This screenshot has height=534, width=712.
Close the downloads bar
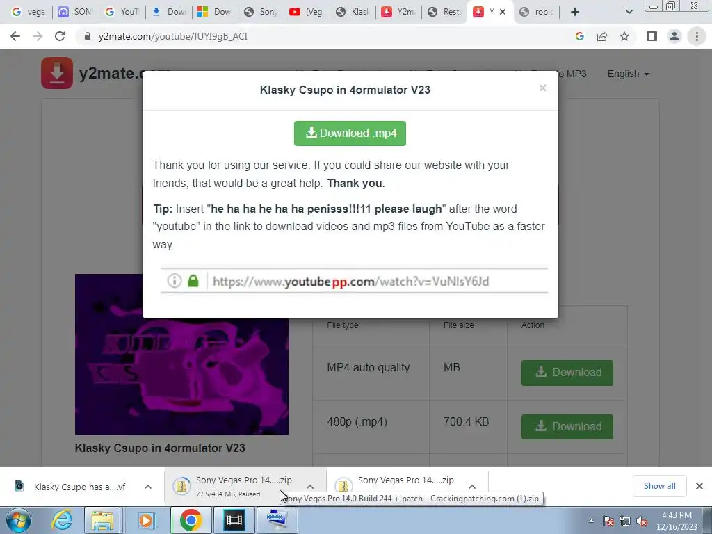coord(699,486)
